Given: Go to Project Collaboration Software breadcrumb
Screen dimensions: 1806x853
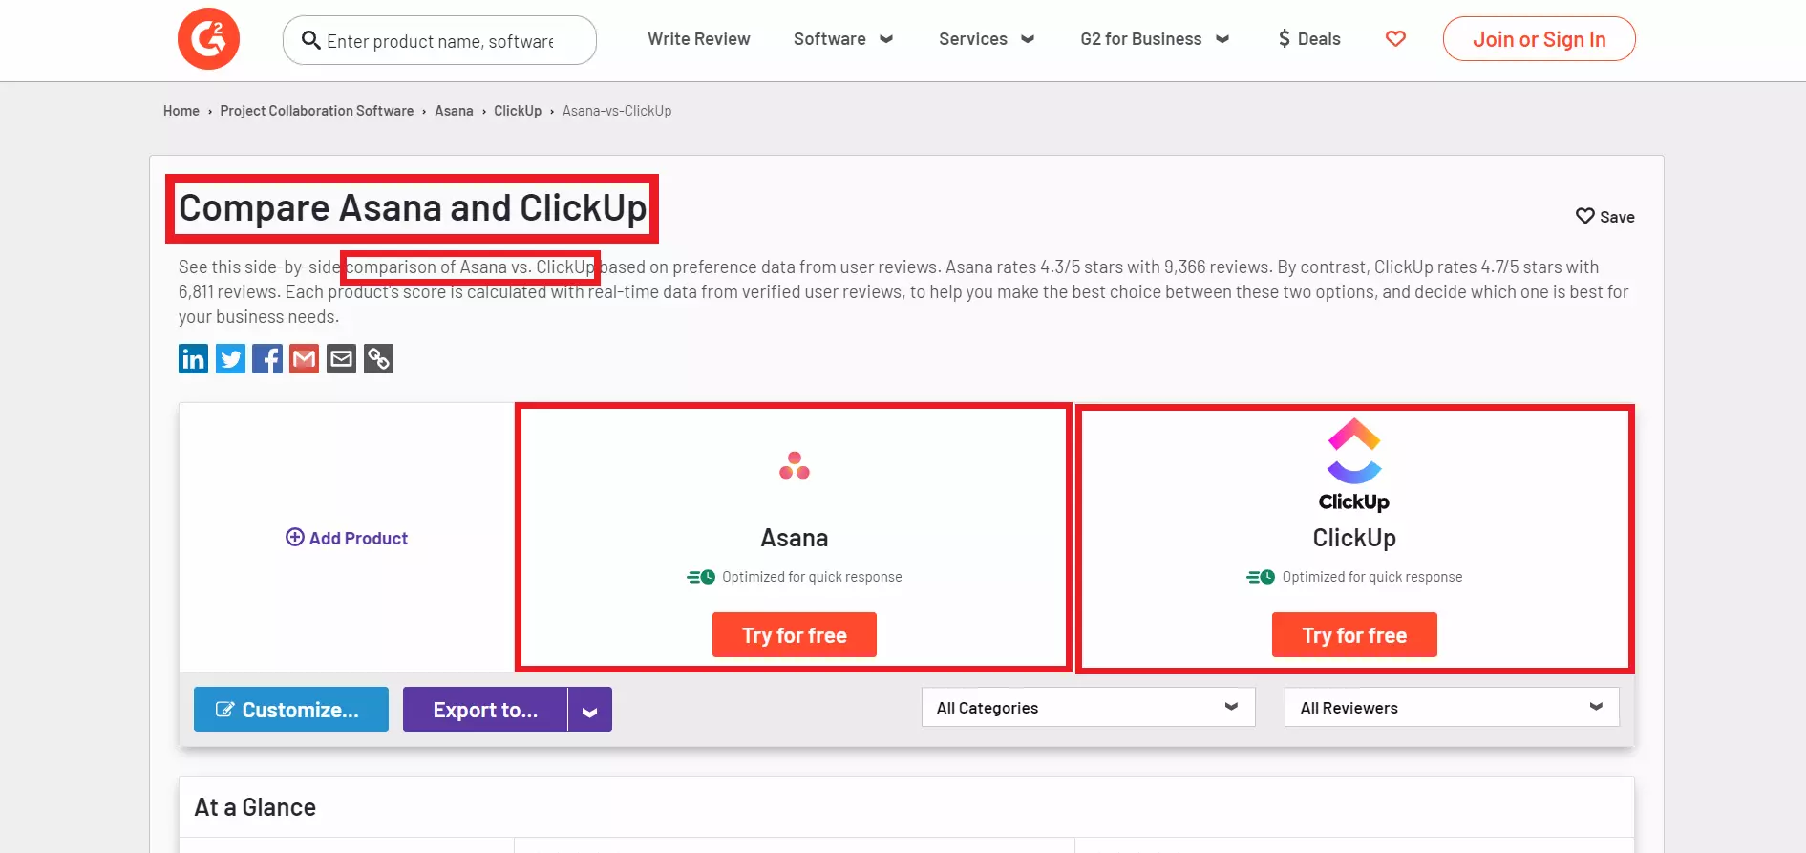Looking at the screenshot, I should point(316,111).
